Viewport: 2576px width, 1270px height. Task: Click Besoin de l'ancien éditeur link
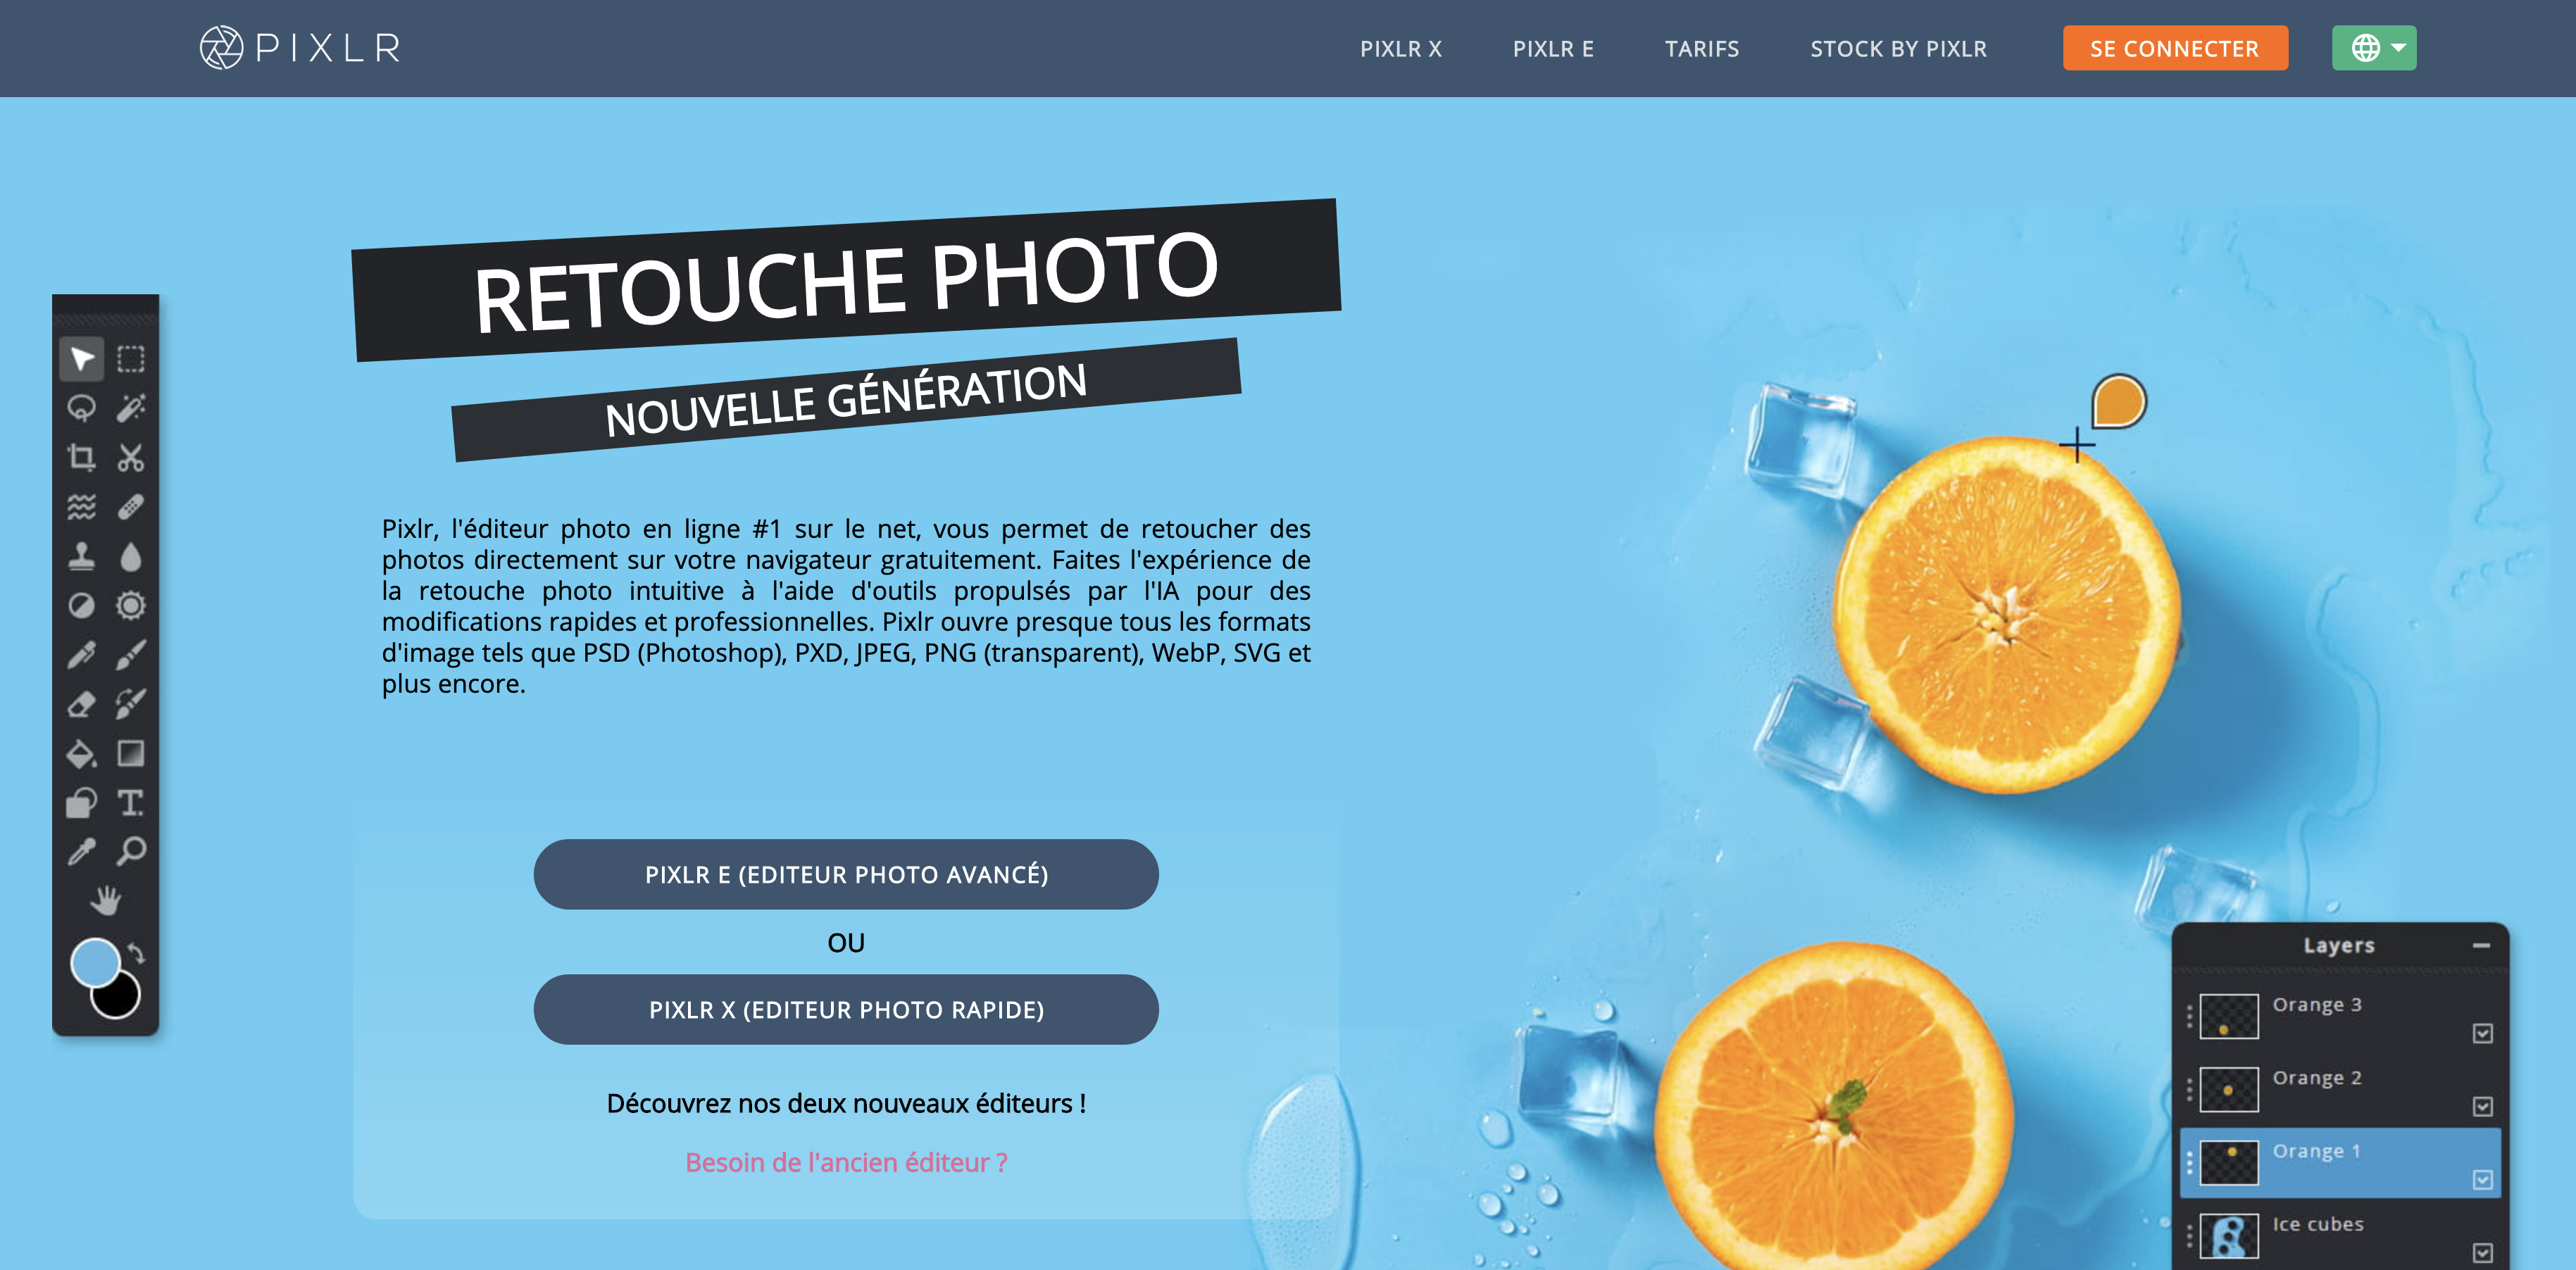(846, 1162)
